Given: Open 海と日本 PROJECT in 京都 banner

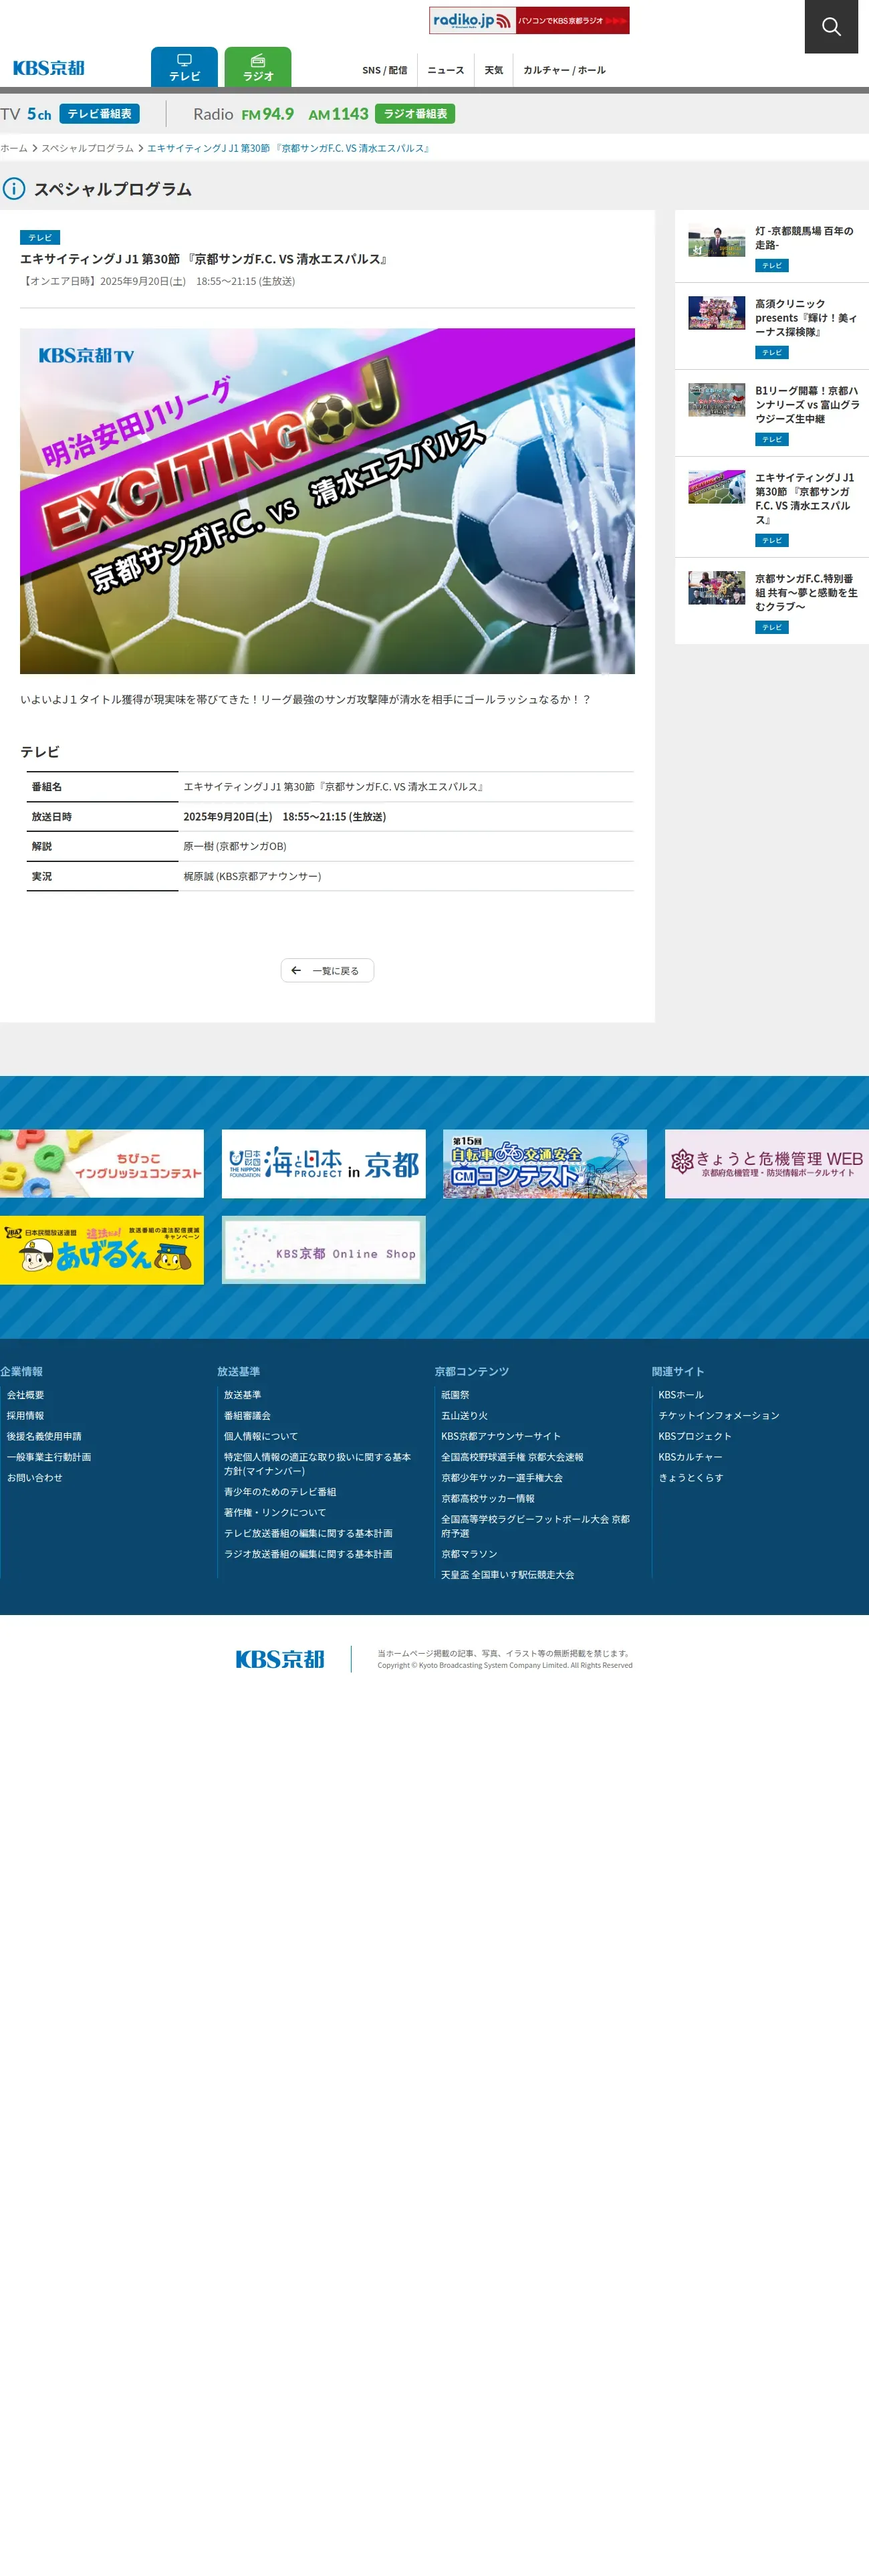Looking at the screenshot, I should pos(324,1164).
